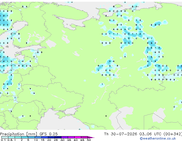Pick the 35–40 mm violet legend swatch
This screenshot has width=182, height=141.
[x=71, y=137]
